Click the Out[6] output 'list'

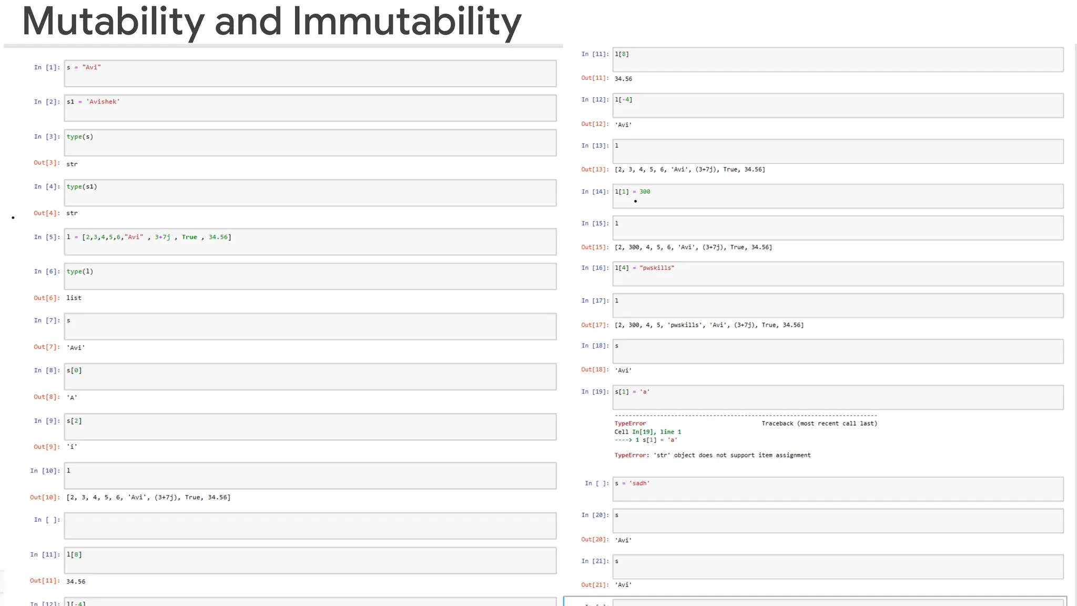point(74,298)
